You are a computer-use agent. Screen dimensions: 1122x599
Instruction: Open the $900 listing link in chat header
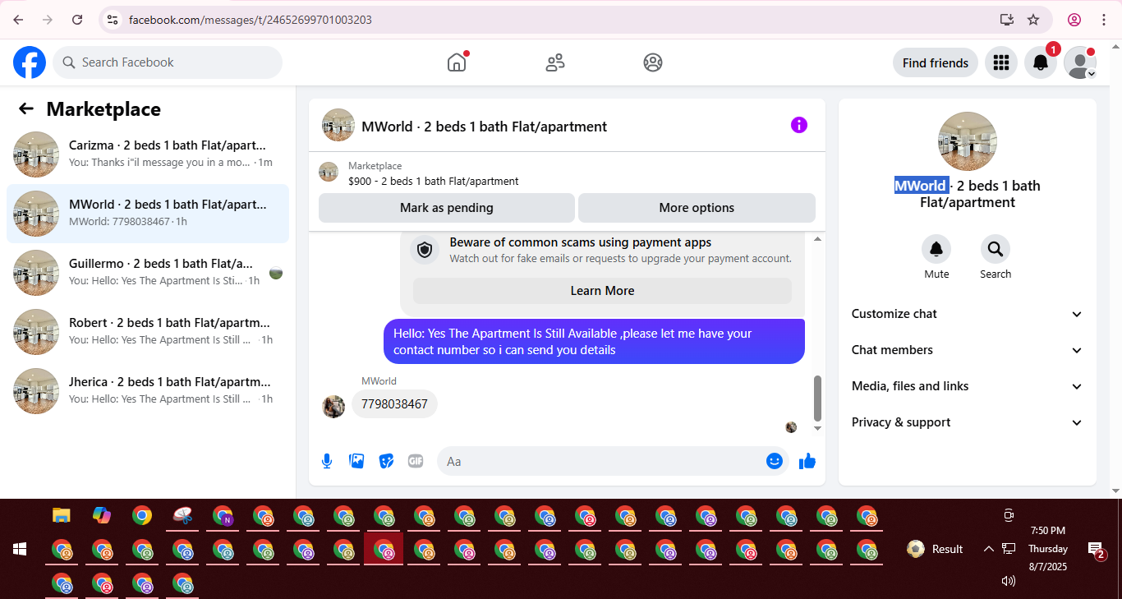pyautogui.click(x=434, y=181)
